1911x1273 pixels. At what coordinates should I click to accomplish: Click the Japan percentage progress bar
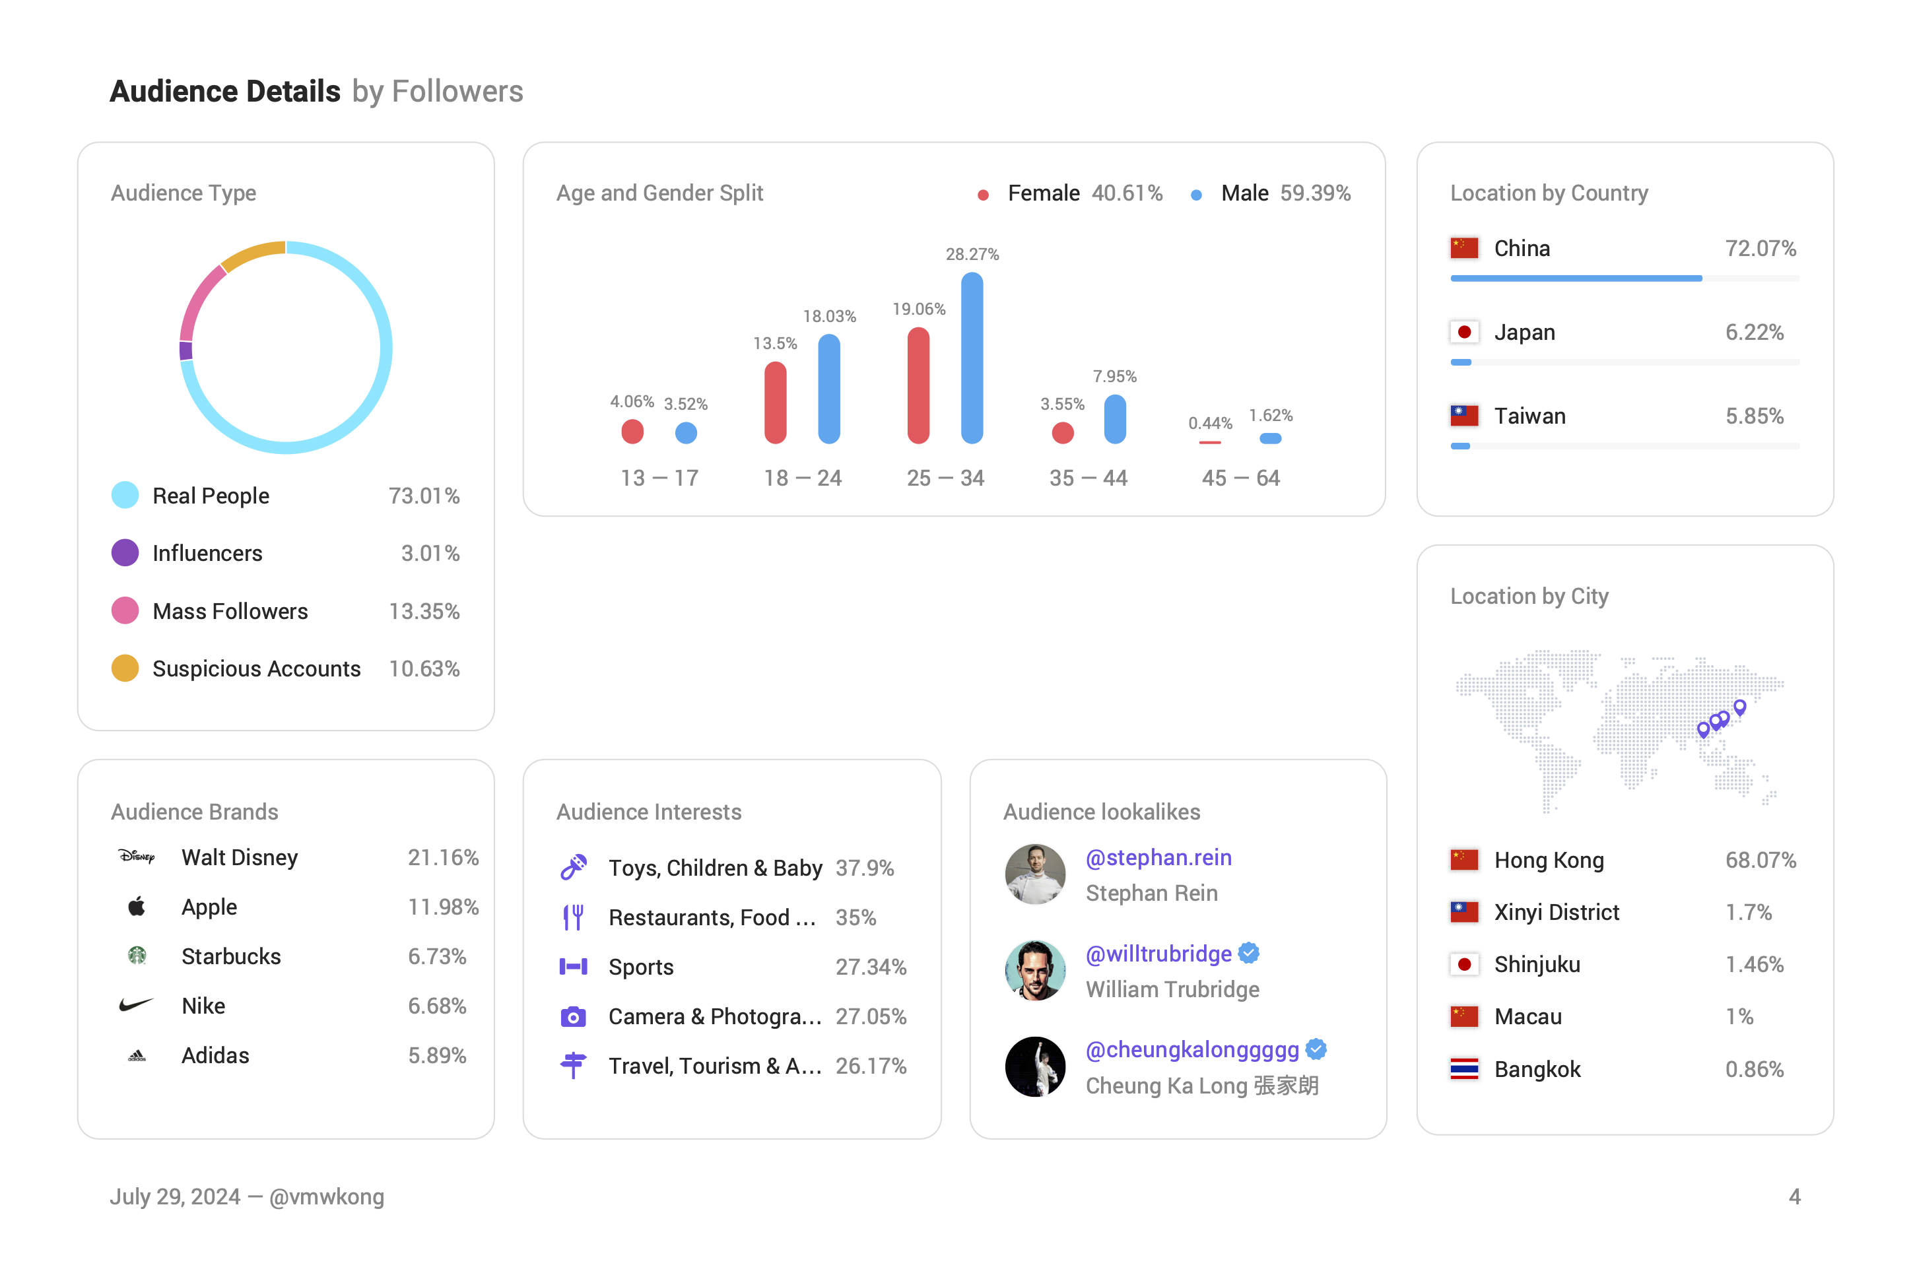(x=1625, y=362)
